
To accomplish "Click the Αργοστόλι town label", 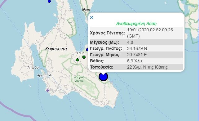I will (x=45, y=75).
